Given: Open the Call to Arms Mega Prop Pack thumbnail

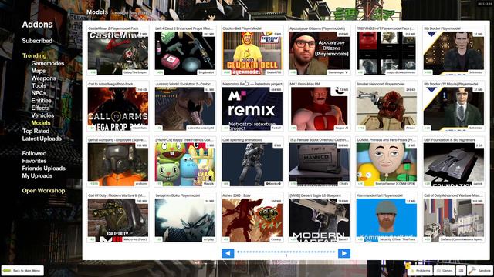Looking at the screenshot, I should pyautogui.click(x=118, y=108).
